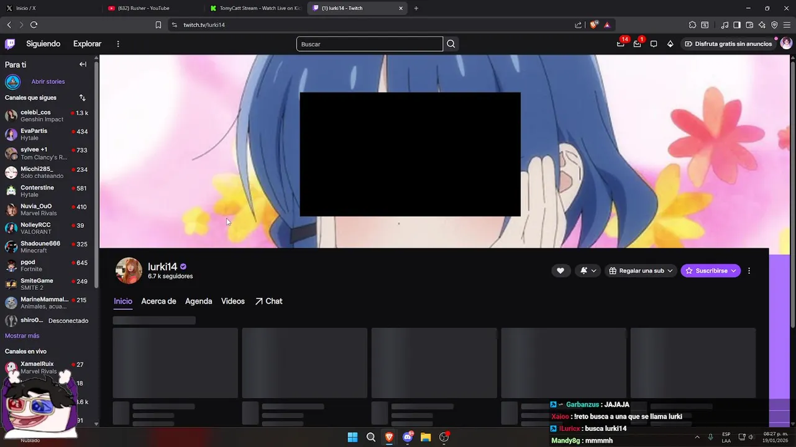Bookmark this page icon
The width and height of the screenshot is (796, 447).
pyautogui.click(x=158, y=25)
